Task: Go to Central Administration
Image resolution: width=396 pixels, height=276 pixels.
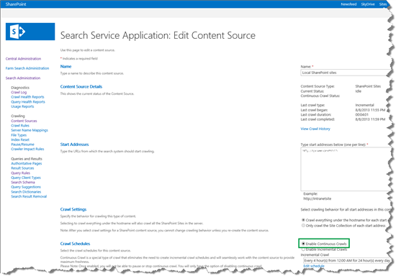Action: pos(23,59)
